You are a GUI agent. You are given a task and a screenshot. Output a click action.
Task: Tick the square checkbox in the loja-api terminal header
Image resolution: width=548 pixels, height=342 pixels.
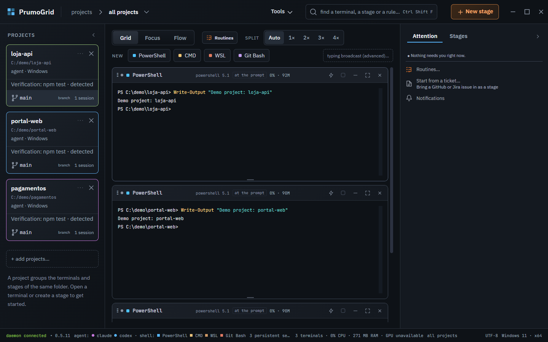343,75
